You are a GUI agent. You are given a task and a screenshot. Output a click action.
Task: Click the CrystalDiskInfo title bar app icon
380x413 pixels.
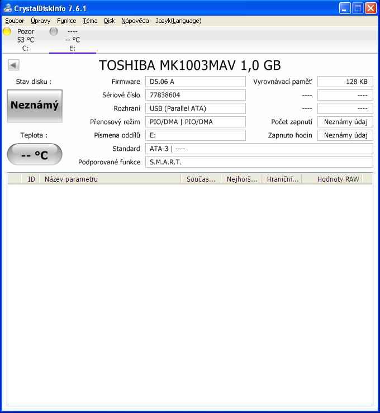click(x=8, y=8)
